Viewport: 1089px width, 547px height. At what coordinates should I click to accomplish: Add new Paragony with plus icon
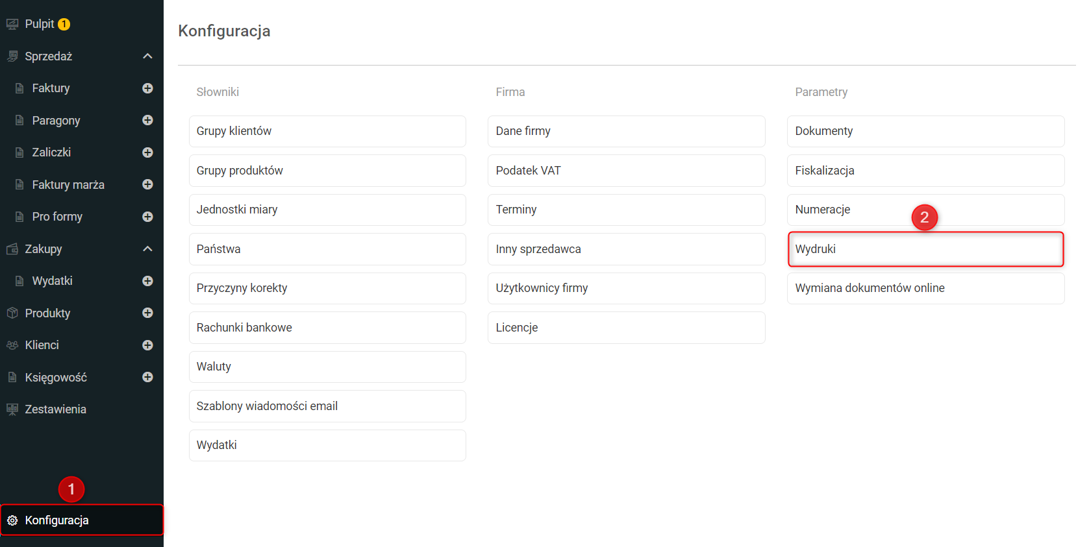(x=147, y=120)
